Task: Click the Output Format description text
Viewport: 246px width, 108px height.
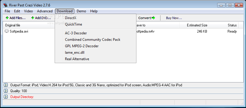Action: pos(96,85)
